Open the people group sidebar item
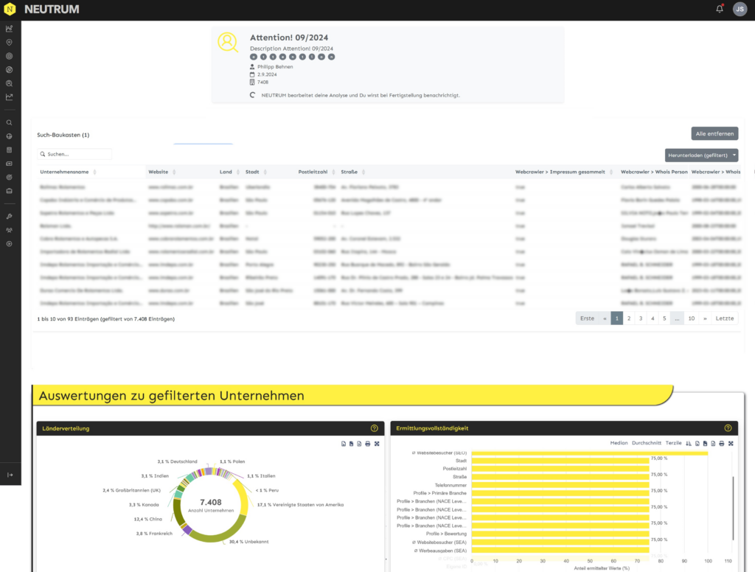755x572 pixels. coord(9,230)
